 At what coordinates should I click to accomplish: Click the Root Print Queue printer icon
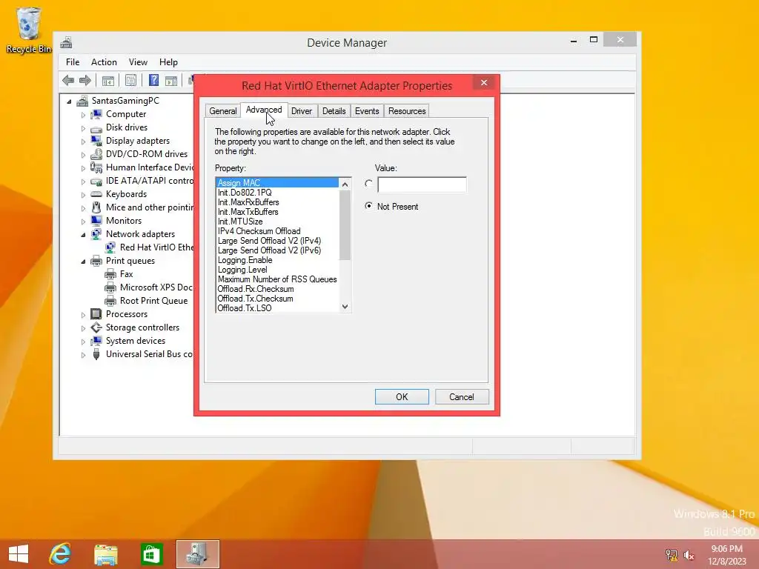pyautogui.click(x=110, y=301)
